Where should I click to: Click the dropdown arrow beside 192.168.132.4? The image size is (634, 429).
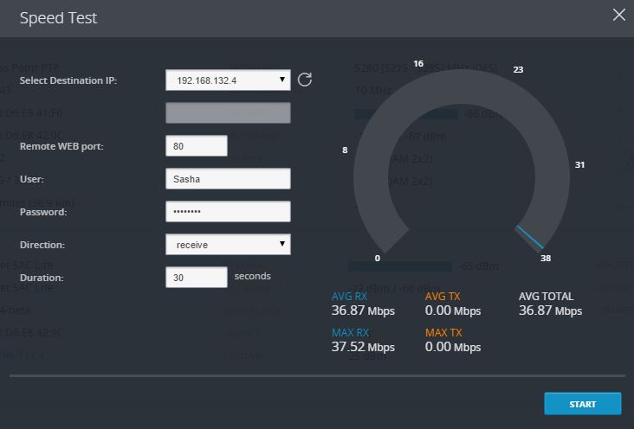coord(282,80)
